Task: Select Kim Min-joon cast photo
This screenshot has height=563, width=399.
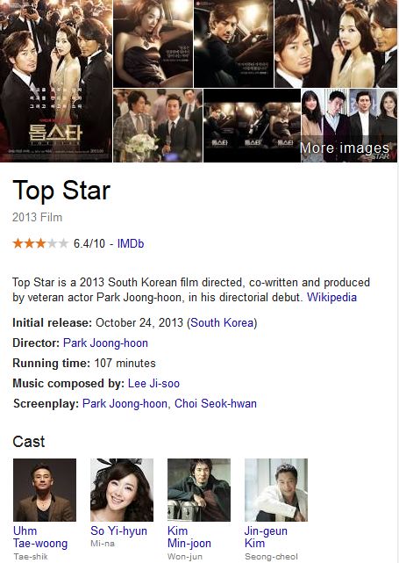Action: 199,490
